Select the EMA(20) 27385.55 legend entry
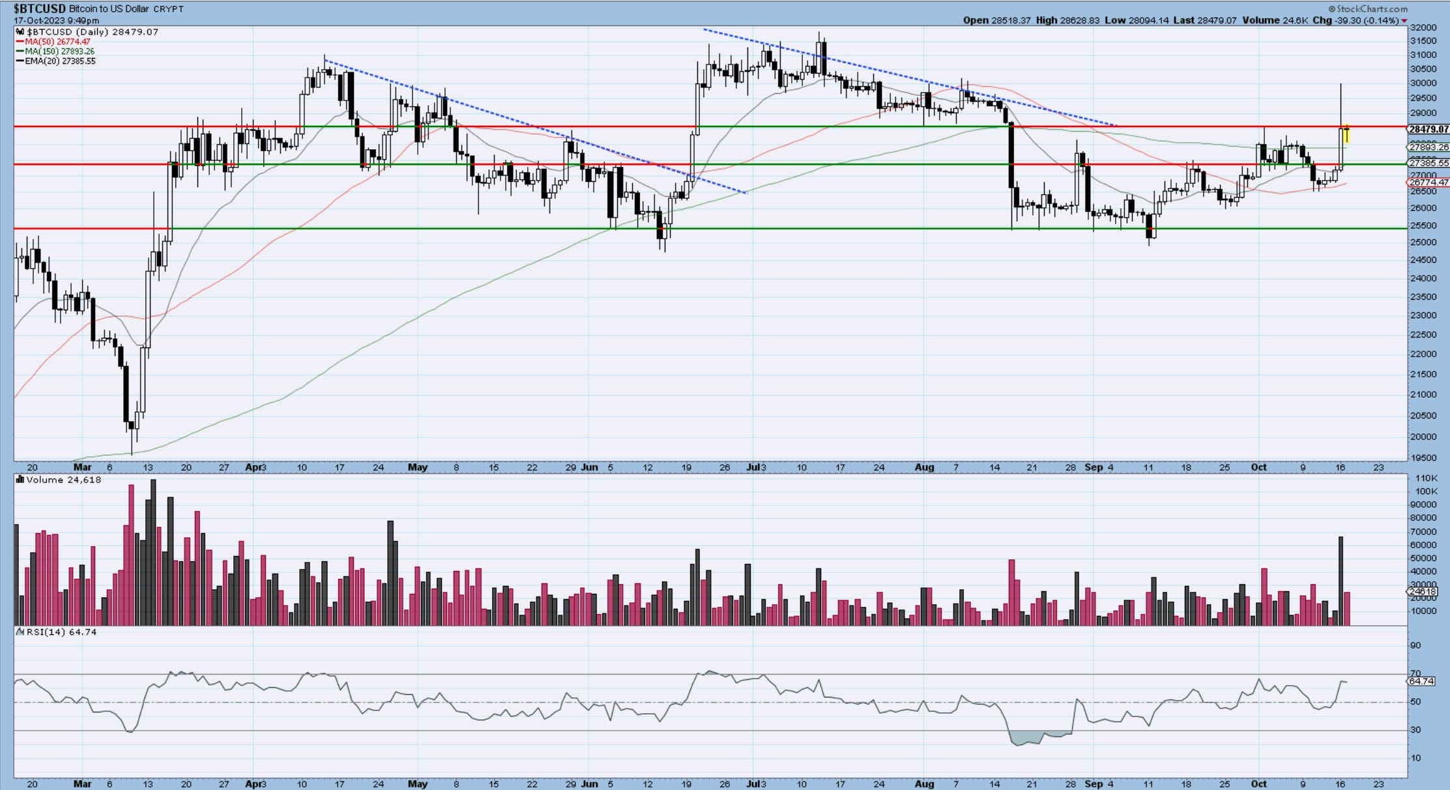Viewport: 1450px width, 790px height. [61, 61]
